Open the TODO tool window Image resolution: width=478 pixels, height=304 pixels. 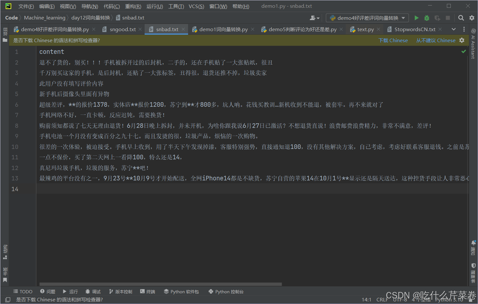[23, 292]
